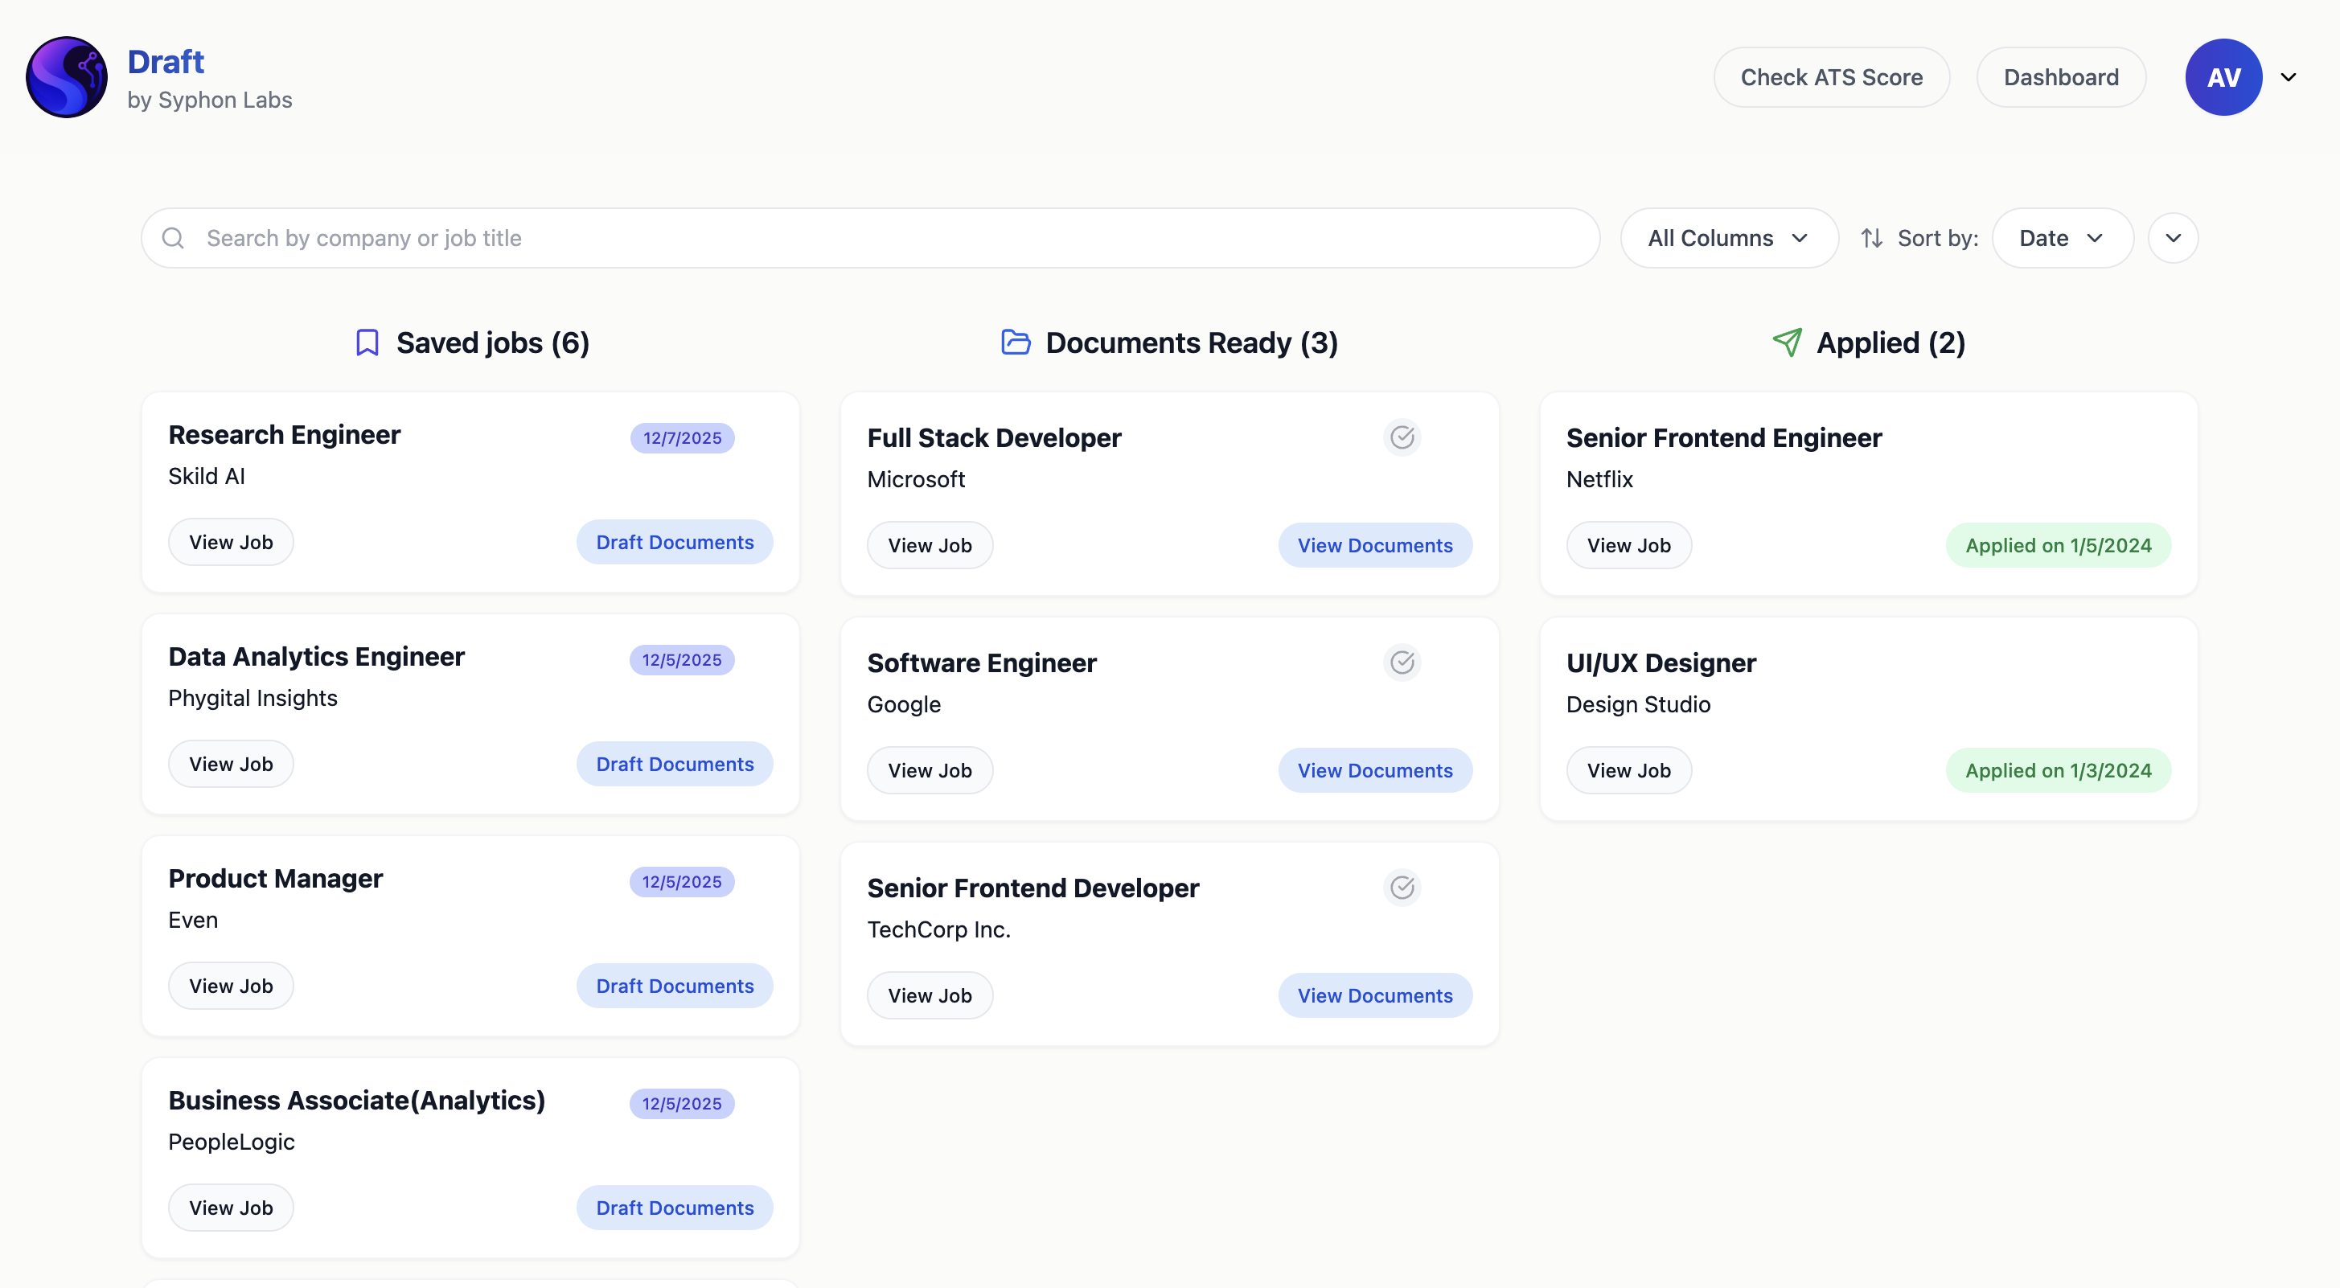2340x1288 pixels.
Task: Click Check ATS Score
Action: click(x=1831, y=77)
